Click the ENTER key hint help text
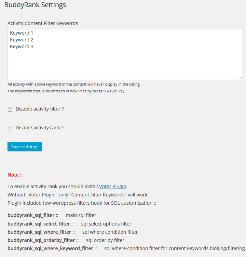Viewport: 246px width, 257px height. pyautogui.click(x=66, y=91)
